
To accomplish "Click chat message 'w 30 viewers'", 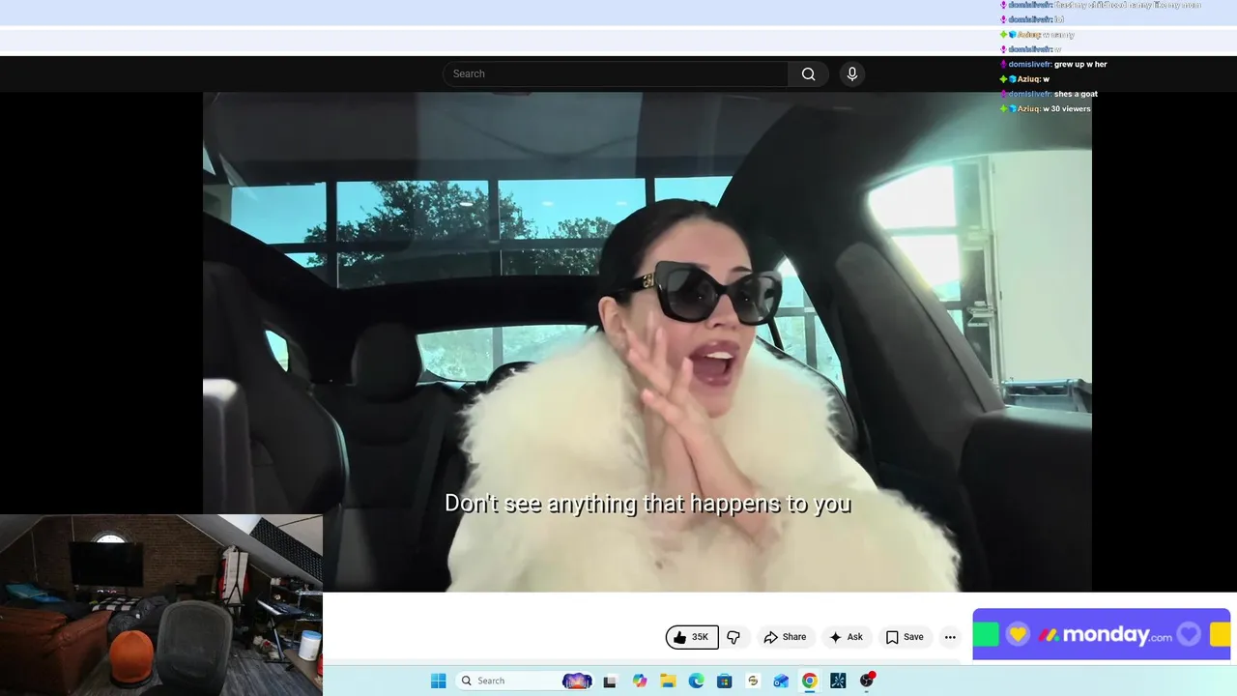I will pos(1067,108).
